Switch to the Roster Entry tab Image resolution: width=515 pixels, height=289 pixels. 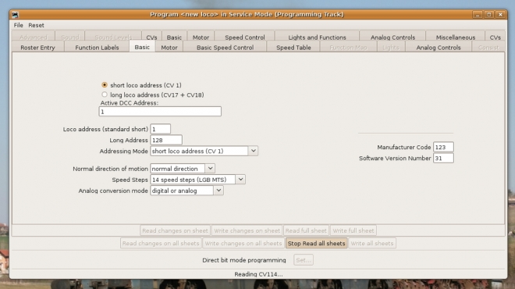click(x=37, y=48)
